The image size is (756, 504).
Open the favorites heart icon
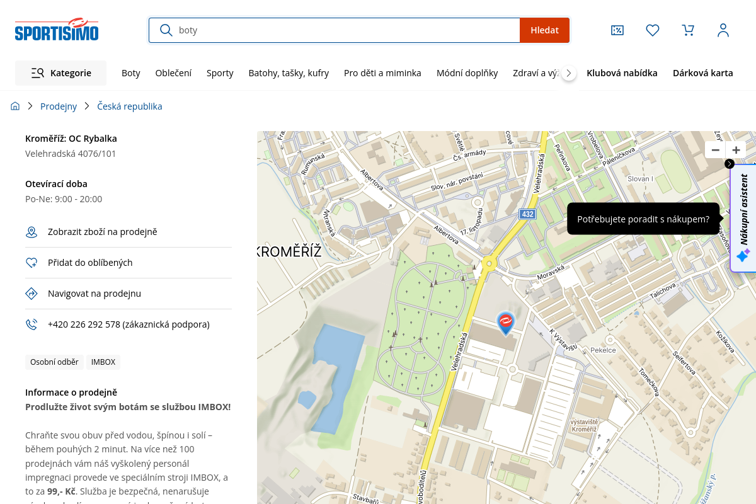[x=653, y=30]
